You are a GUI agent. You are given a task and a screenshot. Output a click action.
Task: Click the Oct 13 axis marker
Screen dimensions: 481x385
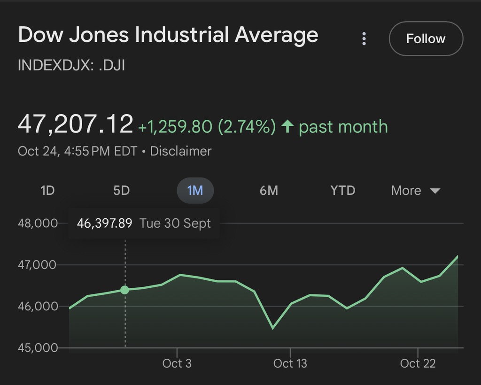click(x=290, y=363)
